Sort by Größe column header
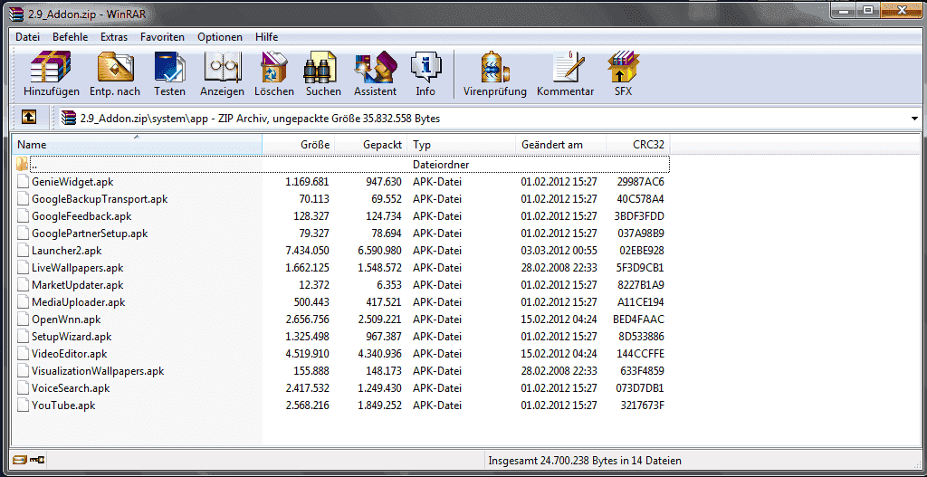The height and width of the screenshot is (477, 927). pyautogui.click(x=299, y=145)
